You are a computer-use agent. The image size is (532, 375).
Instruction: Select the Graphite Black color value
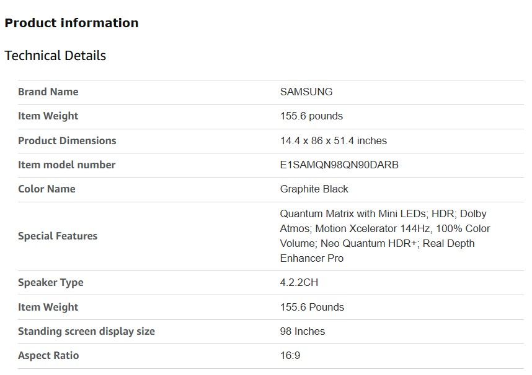coord(314,189)
